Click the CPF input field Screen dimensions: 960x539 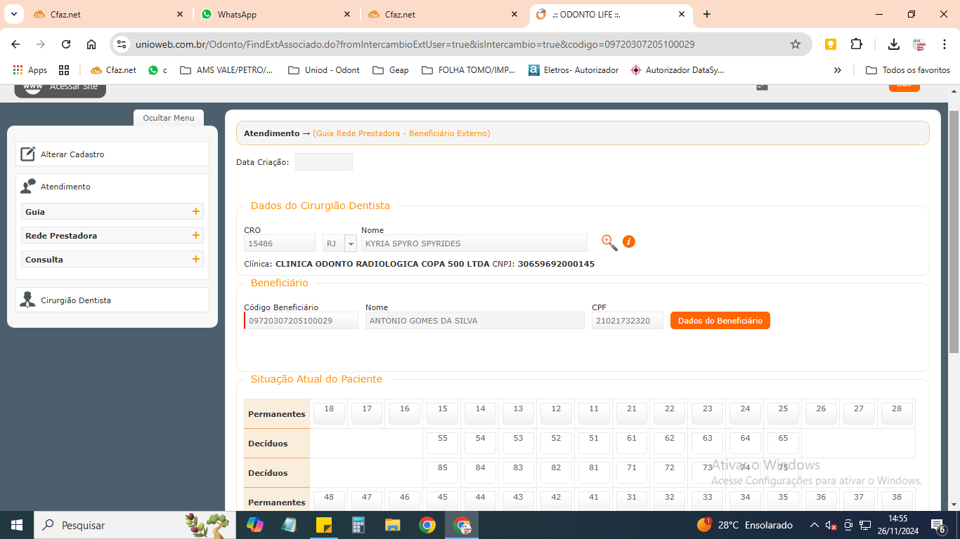click(628, 321)
